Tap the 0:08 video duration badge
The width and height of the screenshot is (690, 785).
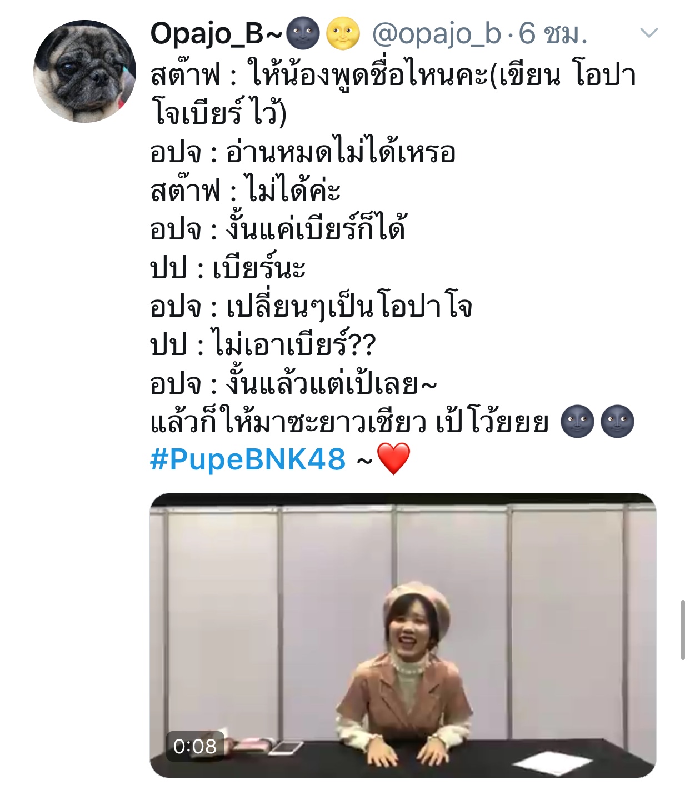coord(194,746)
